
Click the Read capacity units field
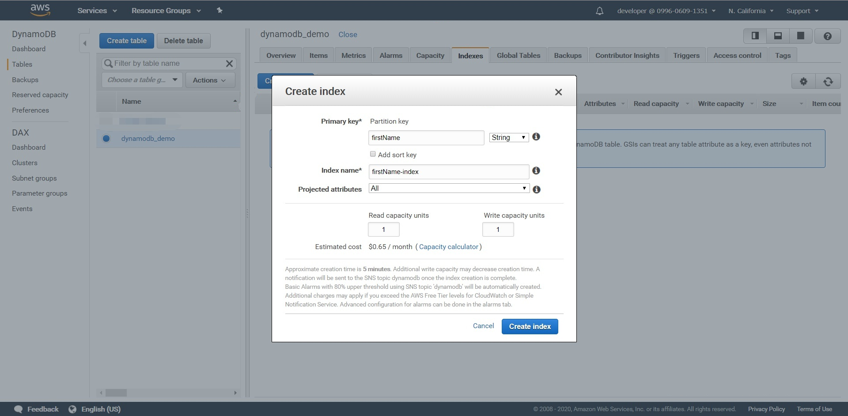pyautogui.click(x=383, y=230)
